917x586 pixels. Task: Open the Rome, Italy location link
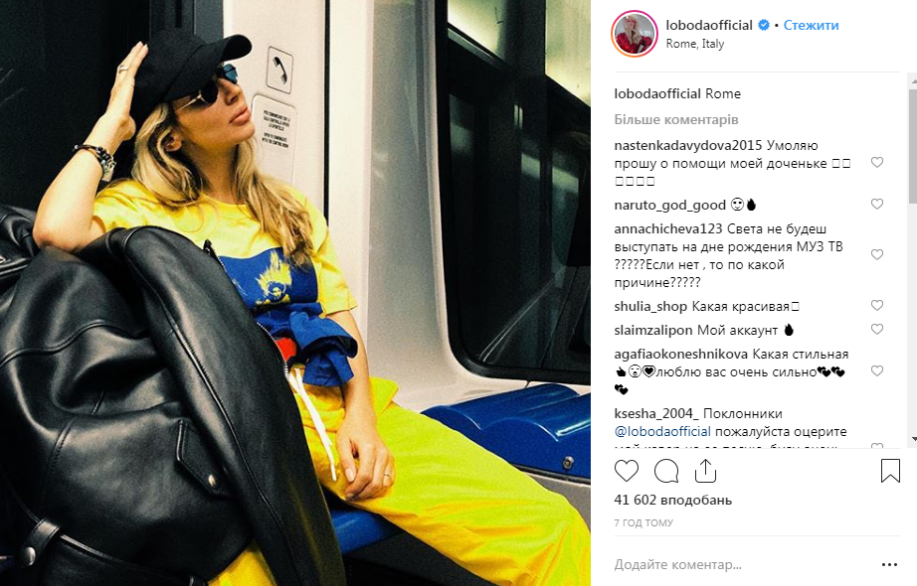695,44
